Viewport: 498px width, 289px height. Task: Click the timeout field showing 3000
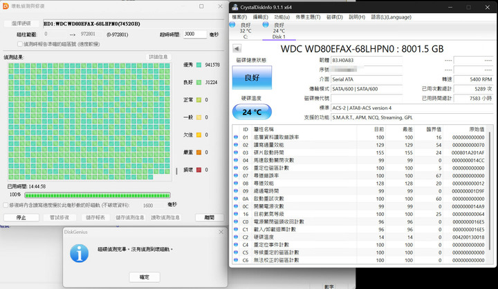coord(195,34)
